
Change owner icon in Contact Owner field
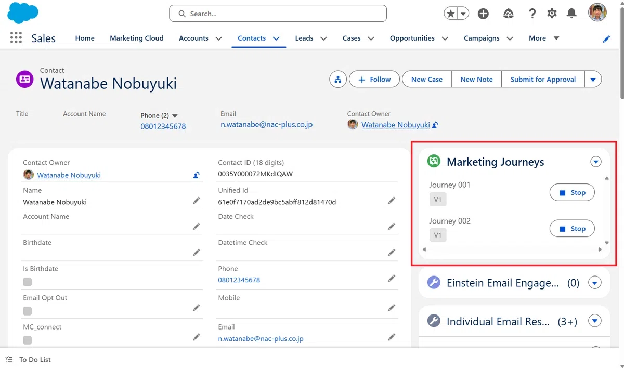click(x=196, y=175)
